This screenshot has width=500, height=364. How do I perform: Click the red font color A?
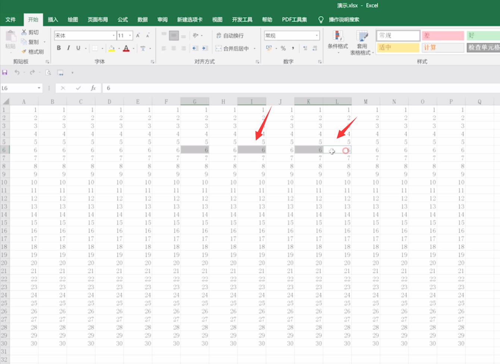coord(126,48)
